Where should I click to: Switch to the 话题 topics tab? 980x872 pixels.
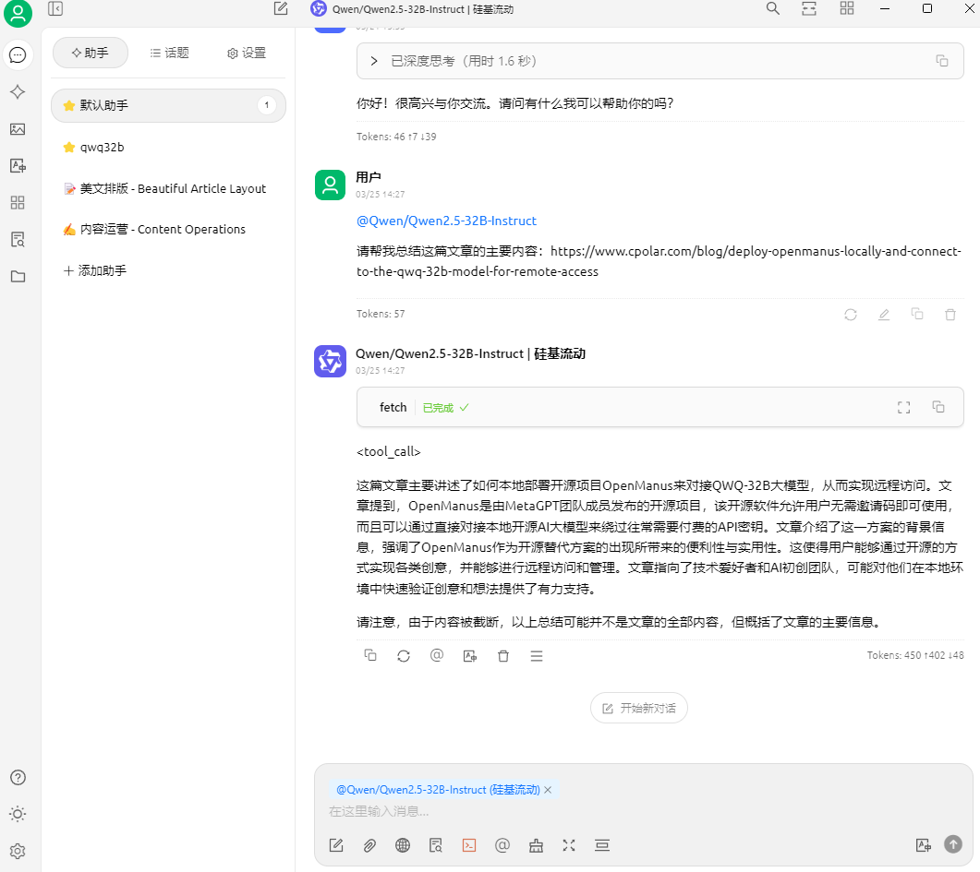(169, 53)
